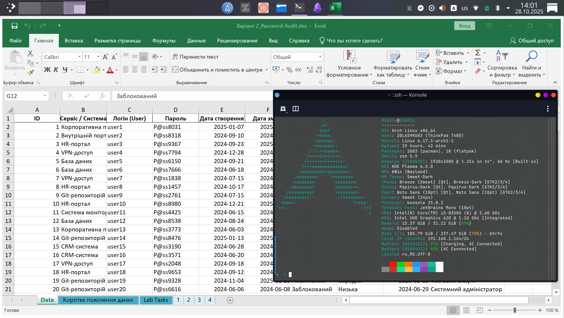Click Merge and Center cells icon

coord(175,70)
